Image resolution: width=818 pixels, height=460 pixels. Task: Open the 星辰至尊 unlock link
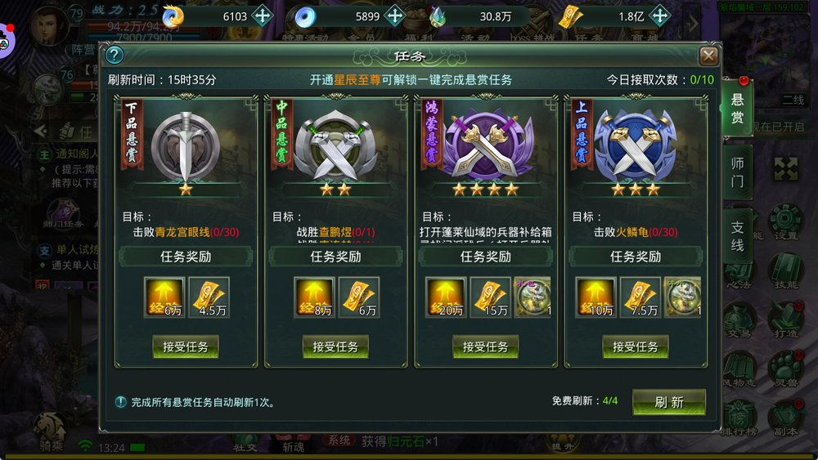coord(357,80)
